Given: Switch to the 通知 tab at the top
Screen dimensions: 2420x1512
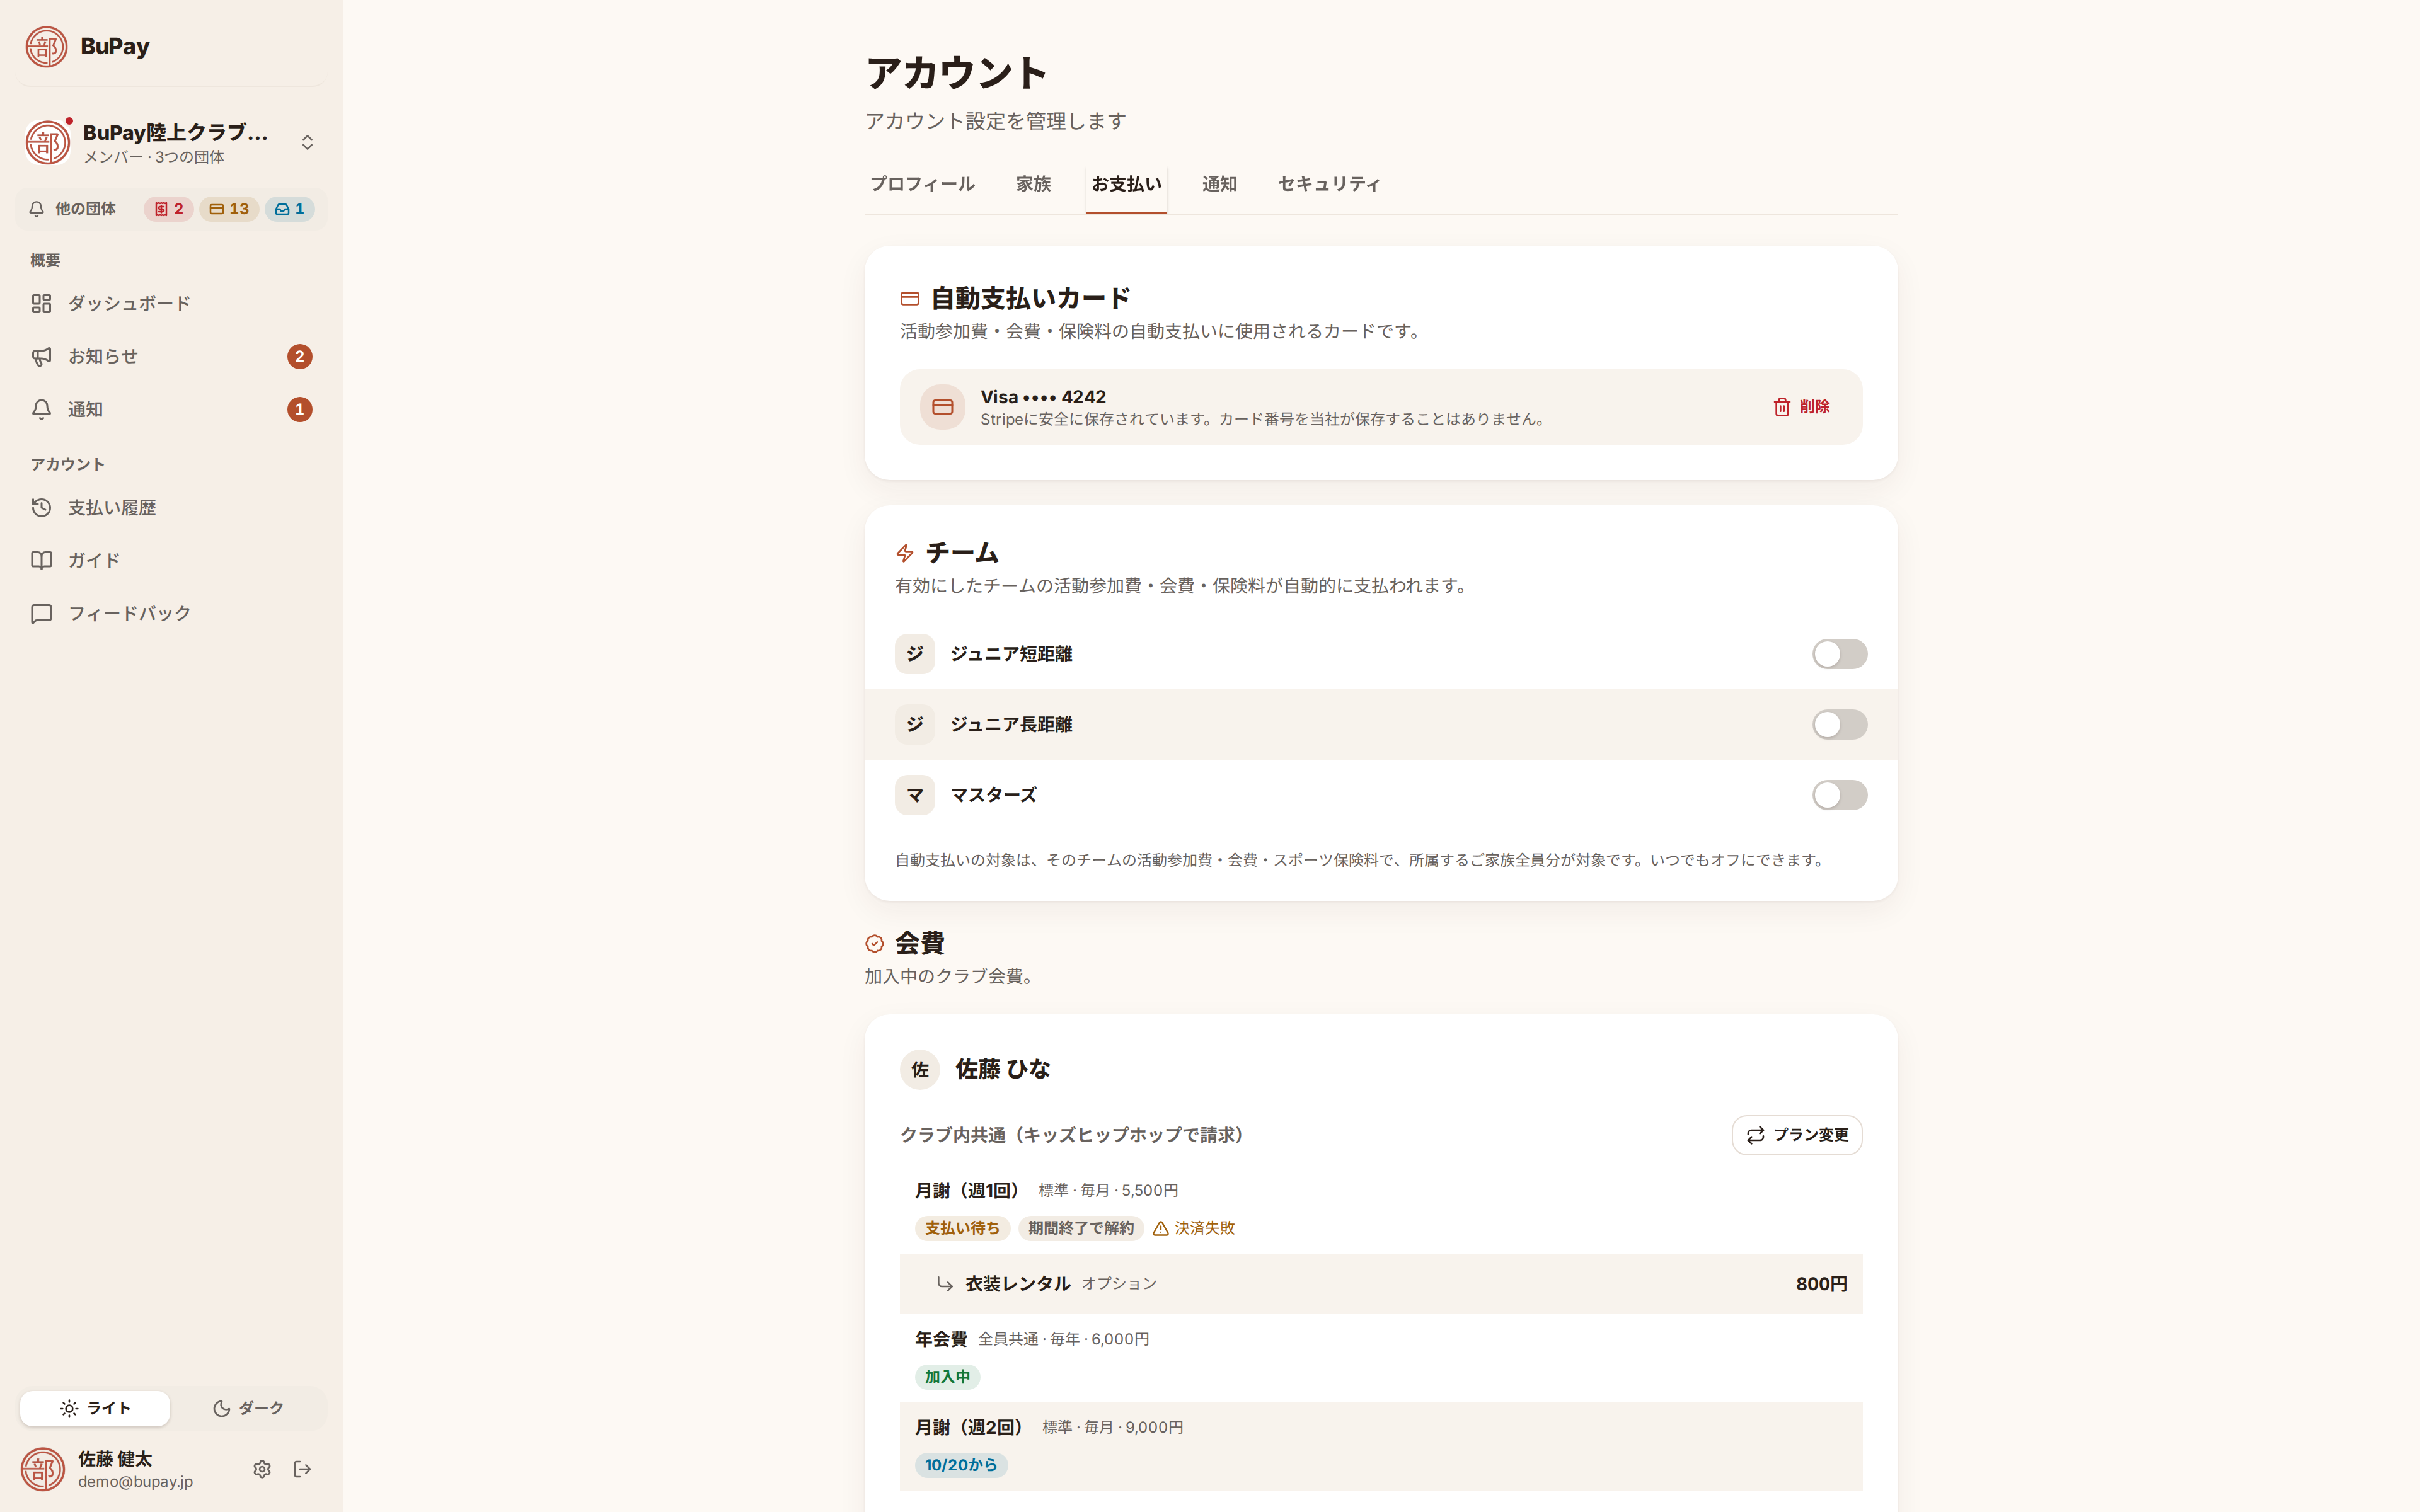Looking at the screenshot, I should 1219,184.
